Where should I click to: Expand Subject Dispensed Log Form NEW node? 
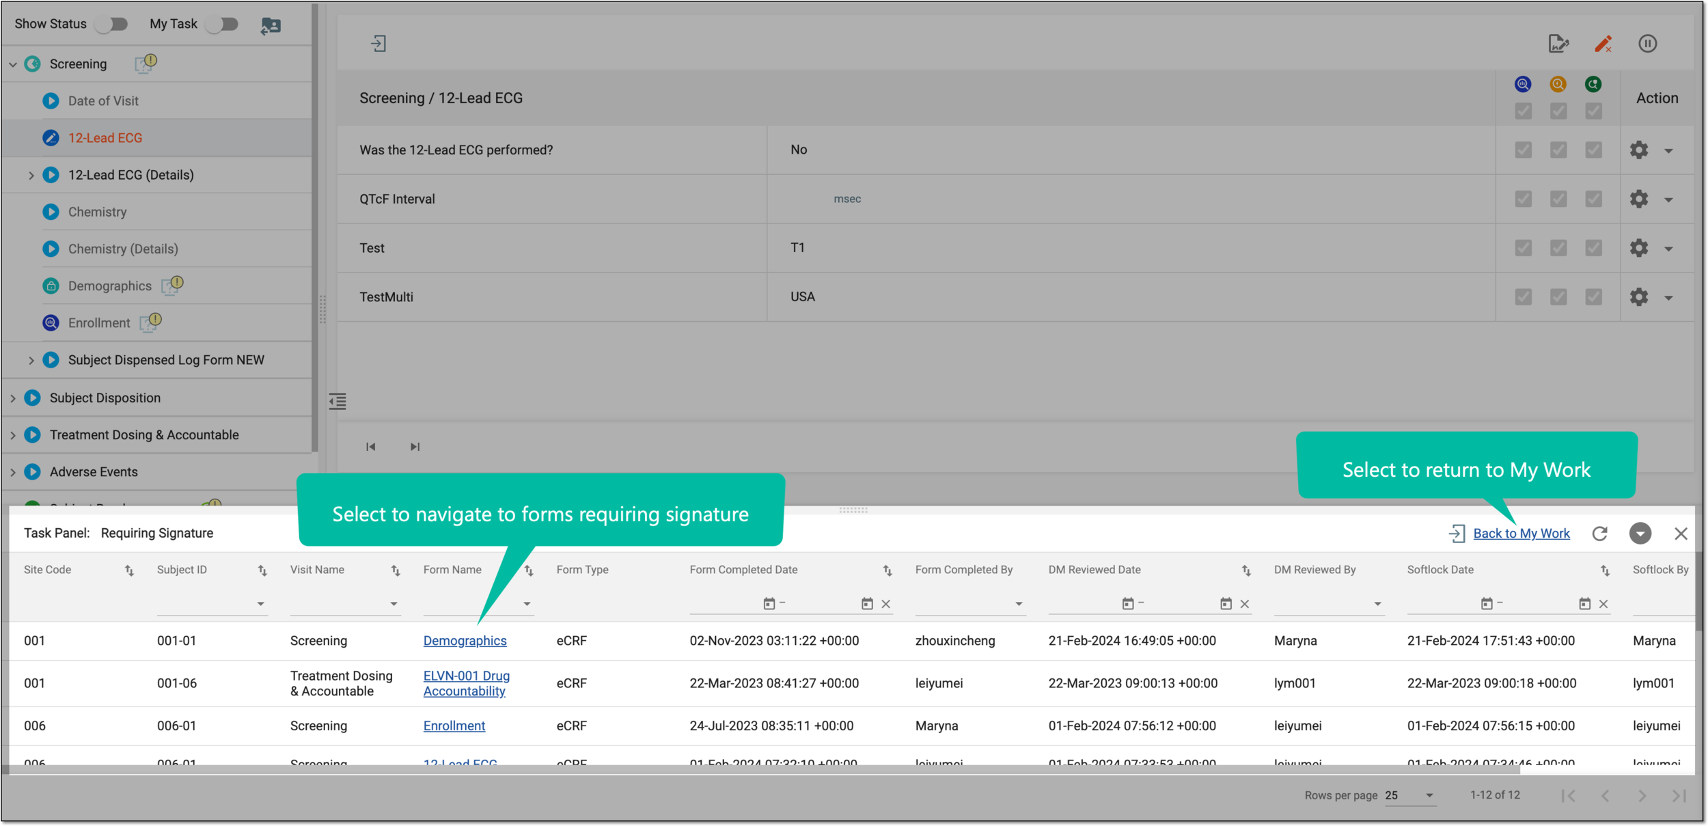pyautogui.click(x=31, y=360)
